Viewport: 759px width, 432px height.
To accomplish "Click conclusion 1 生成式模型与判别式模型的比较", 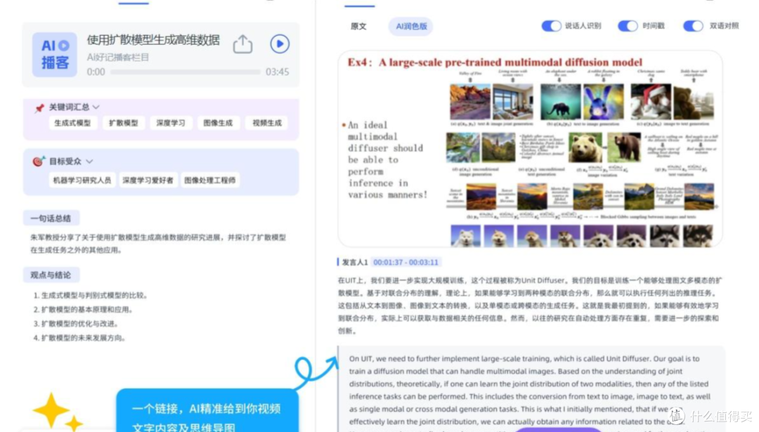I will click(91, 295).
